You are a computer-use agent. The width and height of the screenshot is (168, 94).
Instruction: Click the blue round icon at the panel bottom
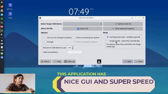coord(2,57)
